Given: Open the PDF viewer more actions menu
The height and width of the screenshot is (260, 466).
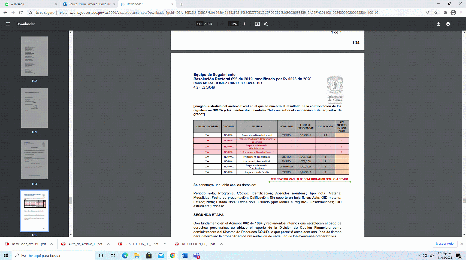Looking at the screenshot, I should pos(458,24).
